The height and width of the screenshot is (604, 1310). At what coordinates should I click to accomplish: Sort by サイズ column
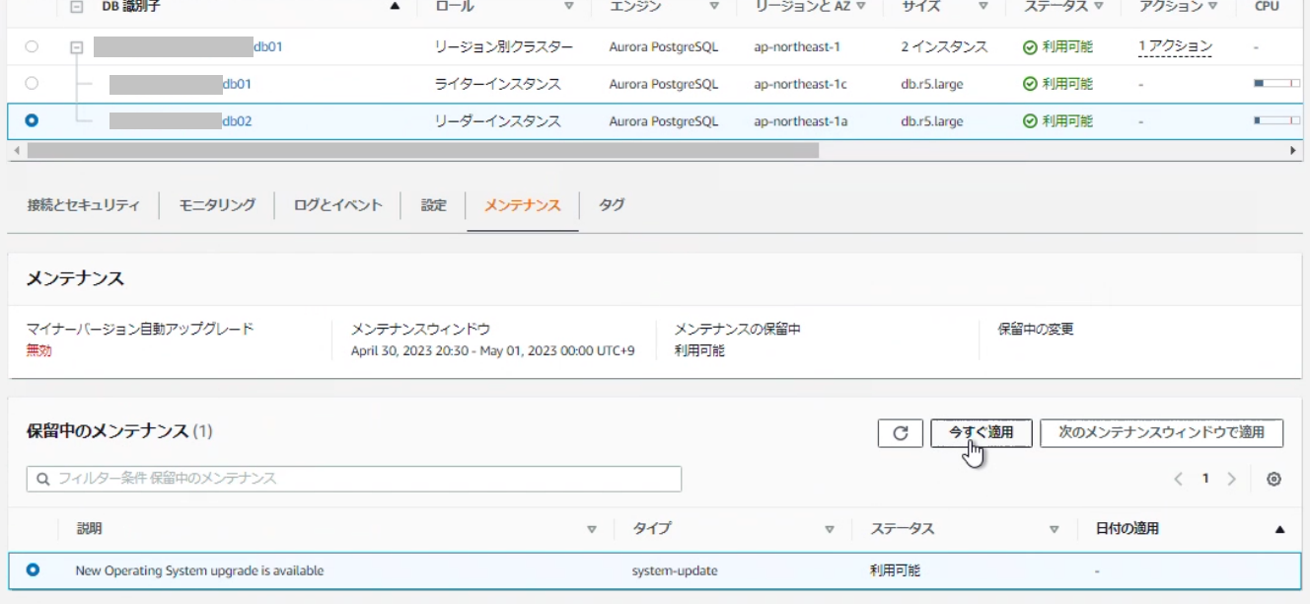click(982, 7)
